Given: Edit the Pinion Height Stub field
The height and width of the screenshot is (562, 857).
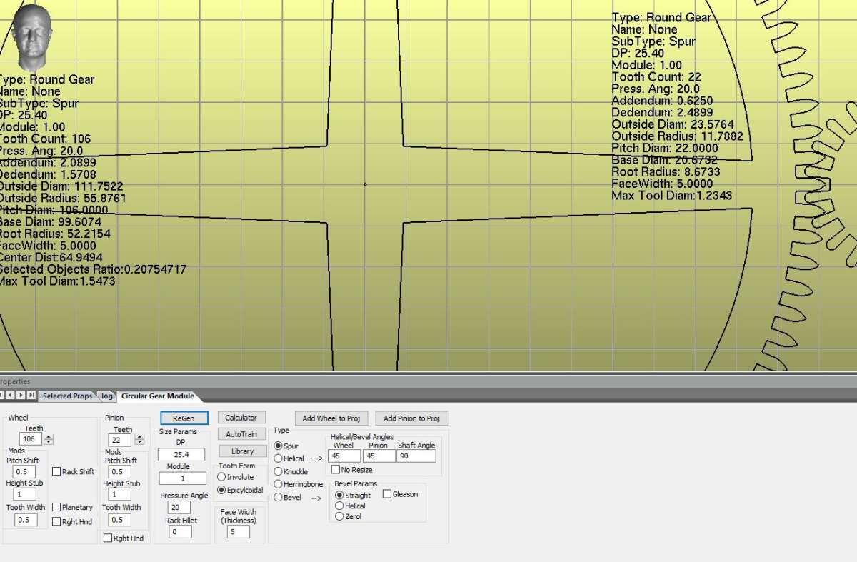Looking at the screenshot, I should tap(119, 494).
